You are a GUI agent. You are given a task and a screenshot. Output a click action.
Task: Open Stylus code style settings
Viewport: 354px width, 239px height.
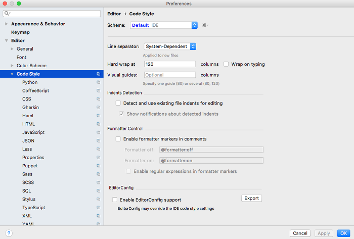[29, 199]
